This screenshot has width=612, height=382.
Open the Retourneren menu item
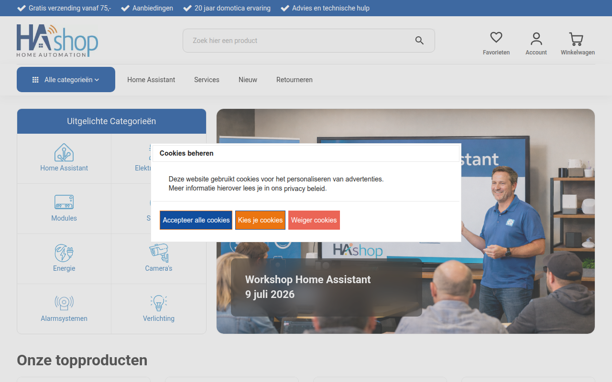[295, 80]
